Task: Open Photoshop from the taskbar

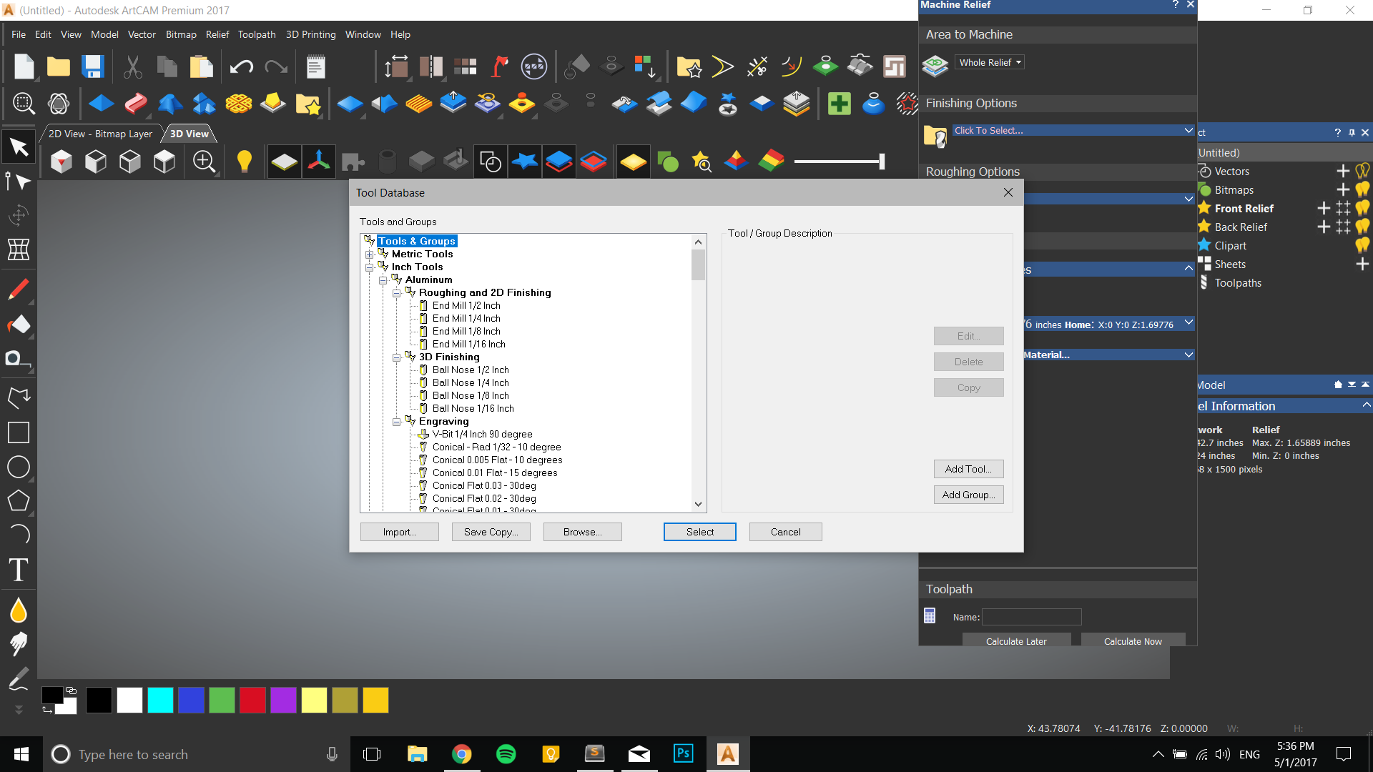Action: [x=684, y=753]
